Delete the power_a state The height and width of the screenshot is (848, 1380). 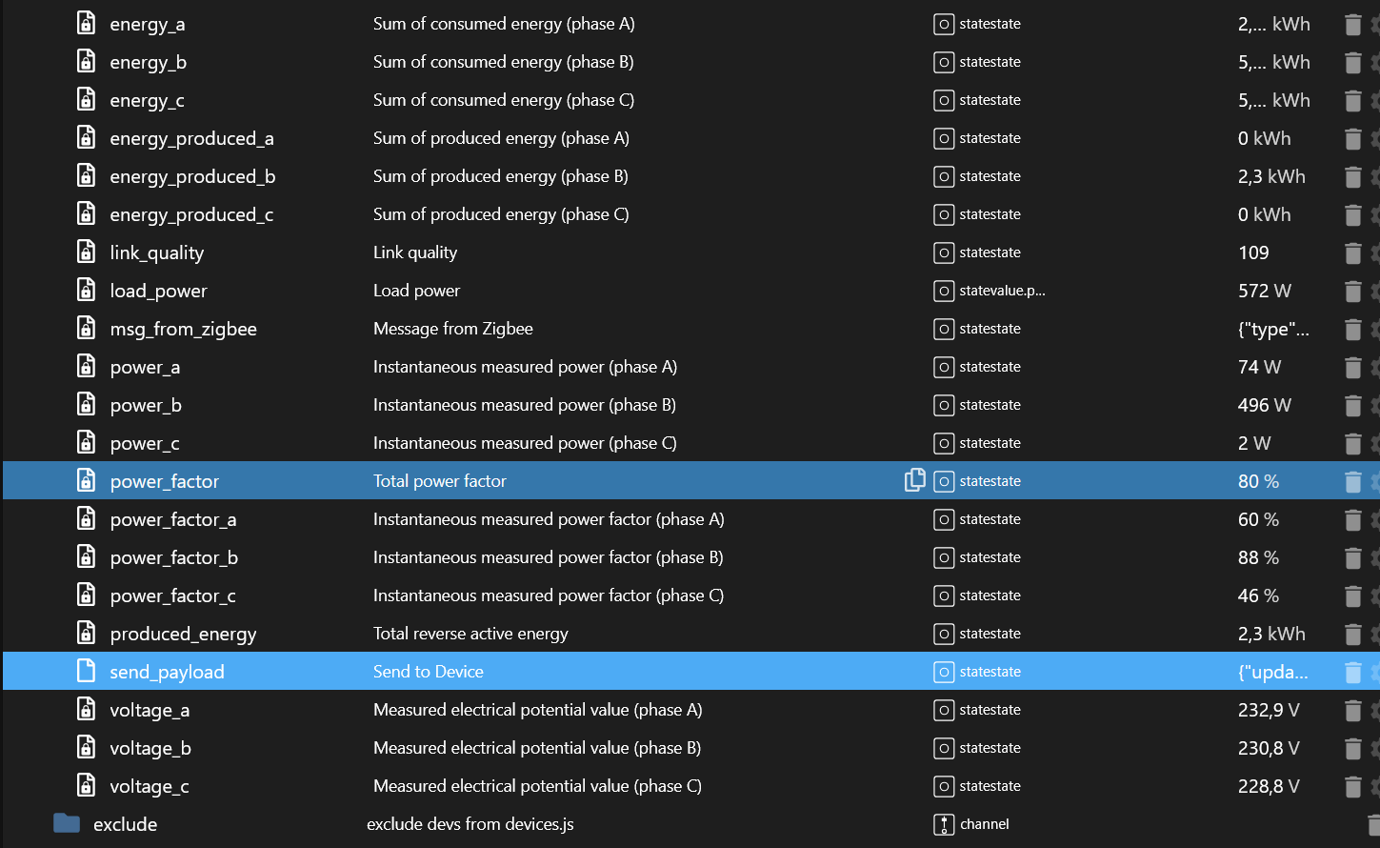pos(1352,367)
